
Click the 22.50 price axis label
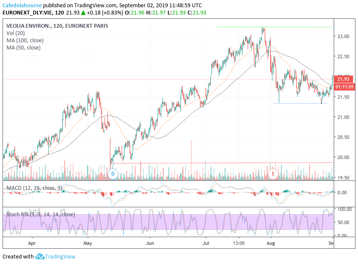(344, 56)
